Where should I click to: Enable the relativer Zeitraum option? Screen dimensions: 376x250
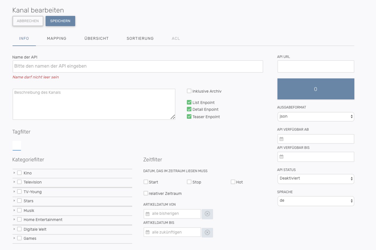click(x=146, y=193)
